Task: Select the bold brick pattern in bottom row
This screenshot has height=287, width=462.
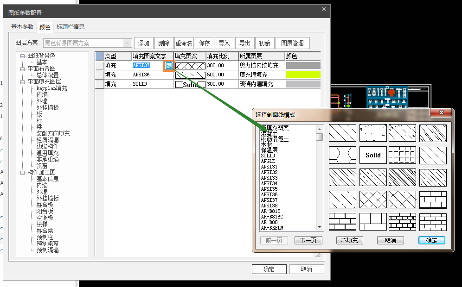Action: (403, 222)
